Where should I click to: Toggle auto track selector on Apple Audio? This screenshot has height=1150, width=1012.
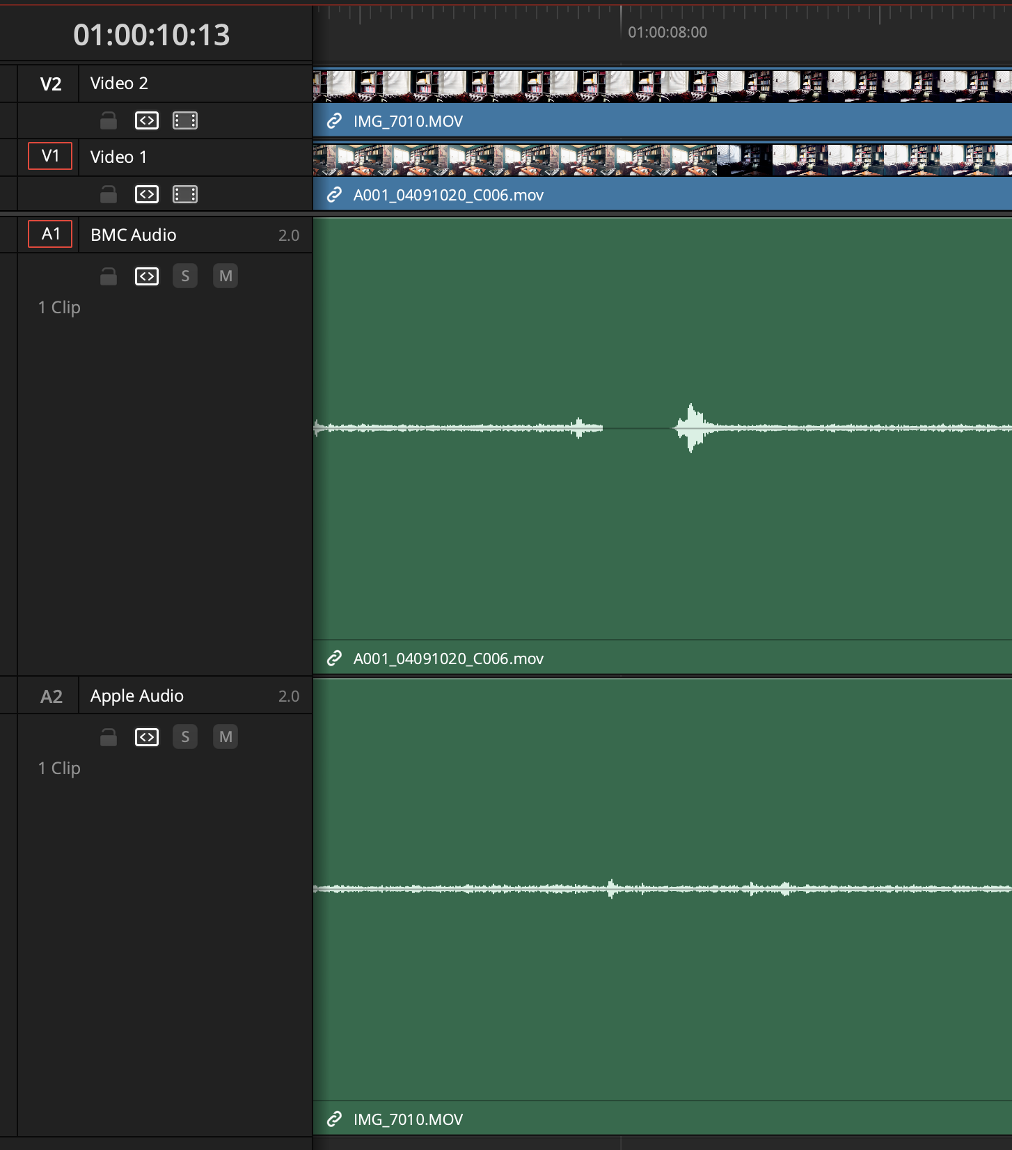(147, 737)
